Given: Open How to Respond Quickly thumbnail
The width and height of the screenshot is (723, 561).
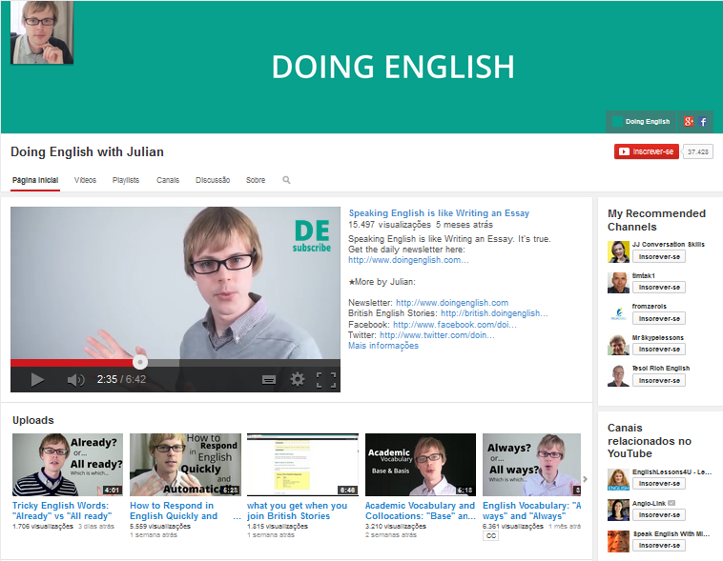Looking at the screenshot, I should coord(185,465).
